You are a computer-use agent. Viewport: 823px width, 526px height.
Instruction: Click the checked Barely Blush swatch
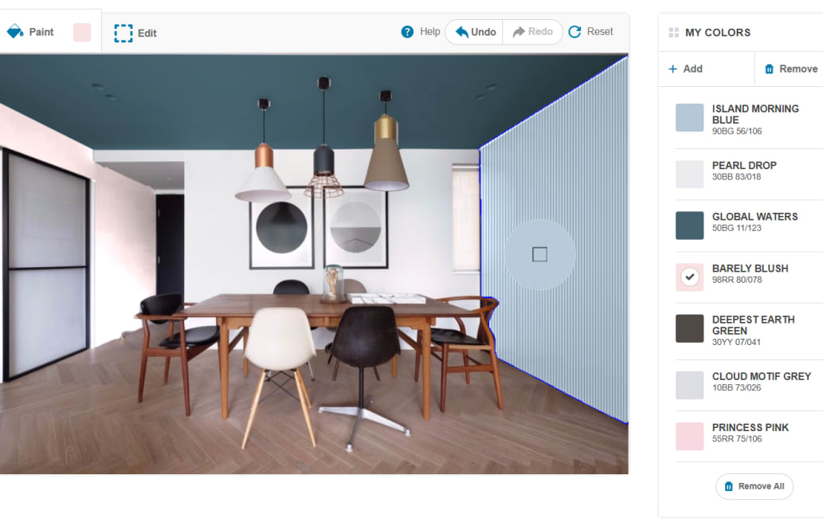689,277
